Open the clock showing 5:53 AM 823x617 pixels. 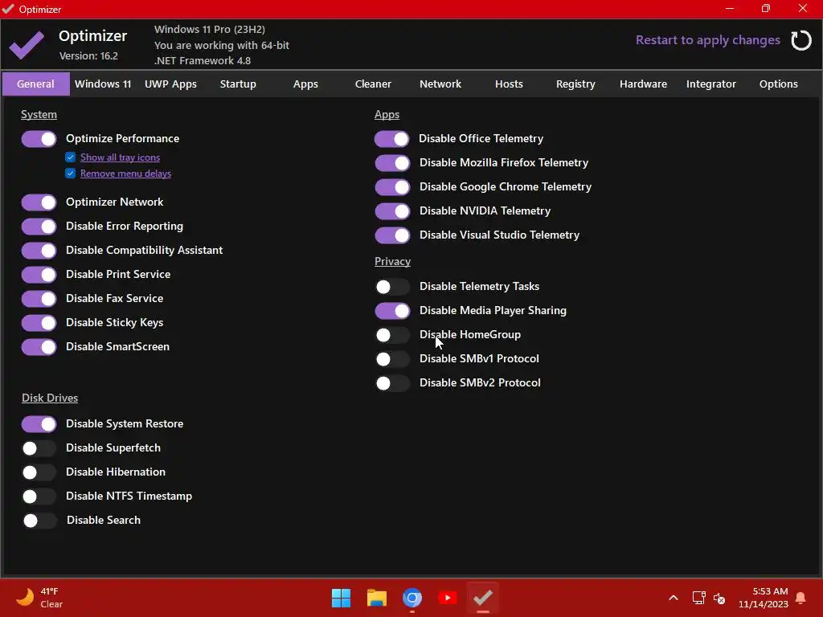point(764,598)
